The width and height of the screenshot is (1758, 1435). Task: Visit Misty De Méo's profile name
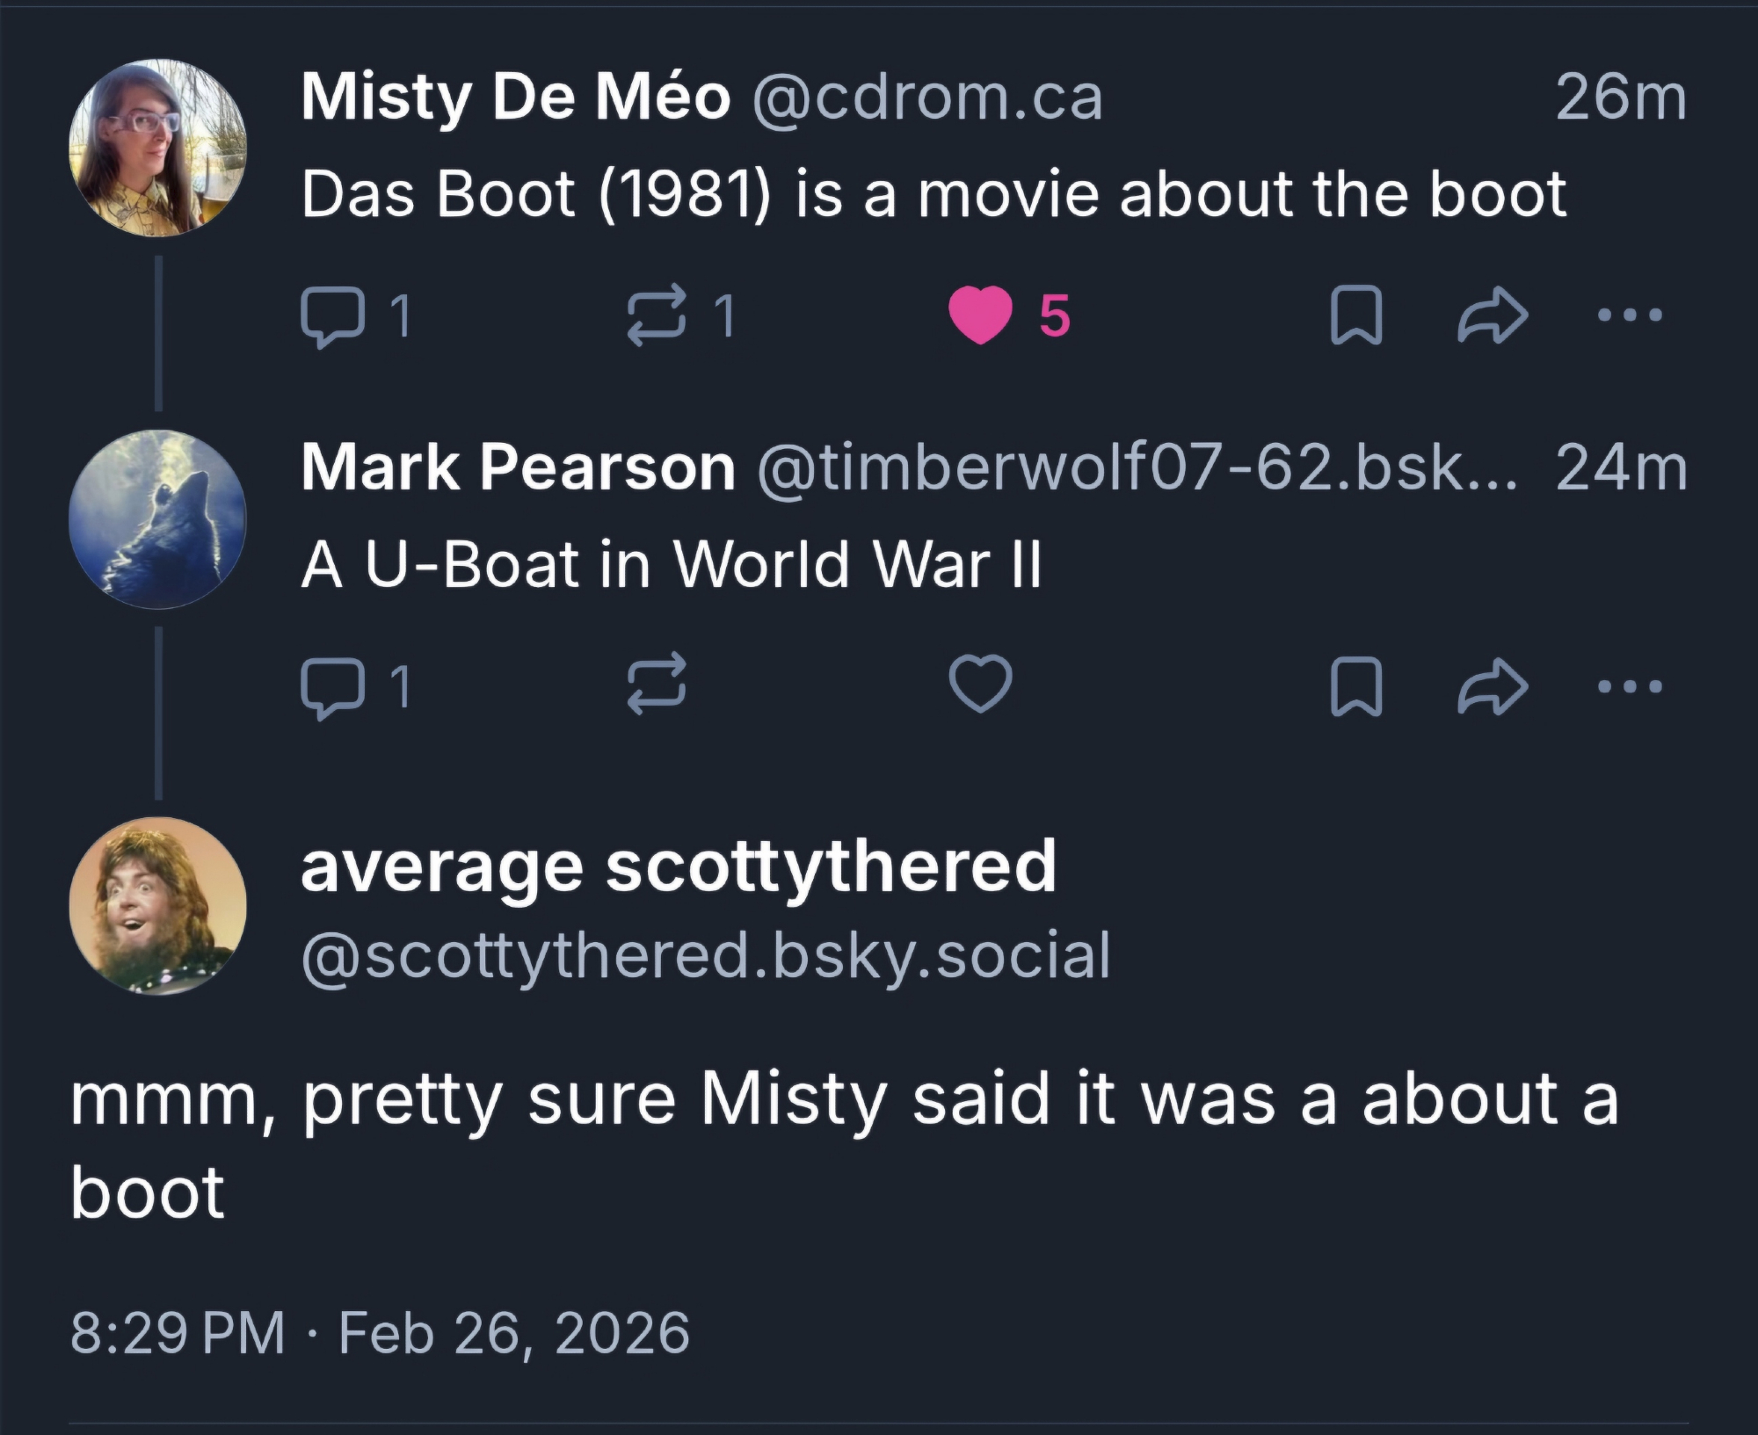point(515,97)
